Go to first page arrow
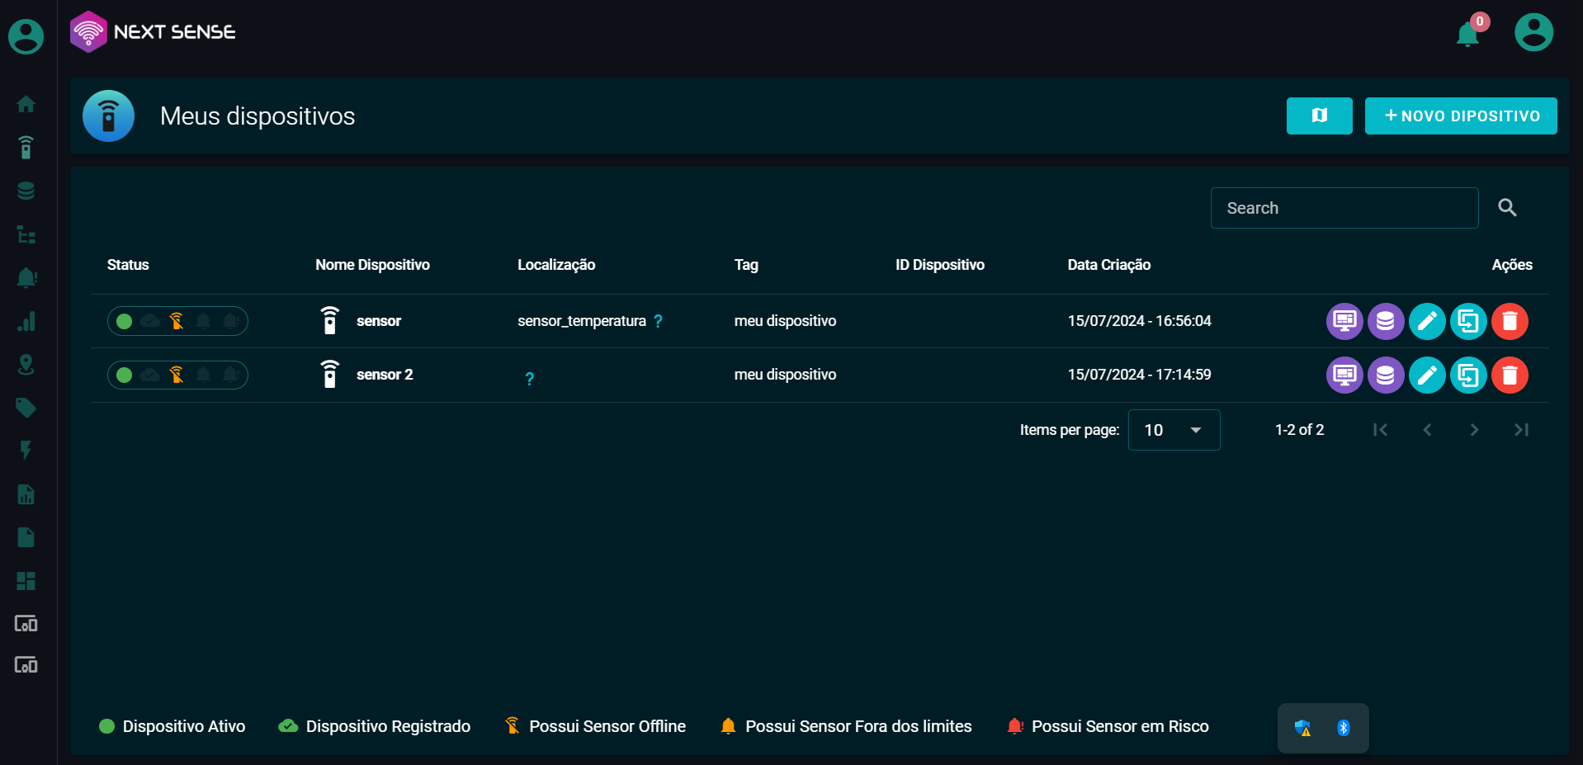The width and height of the screenshot is (1583, 765). [x=1380, y=430]
